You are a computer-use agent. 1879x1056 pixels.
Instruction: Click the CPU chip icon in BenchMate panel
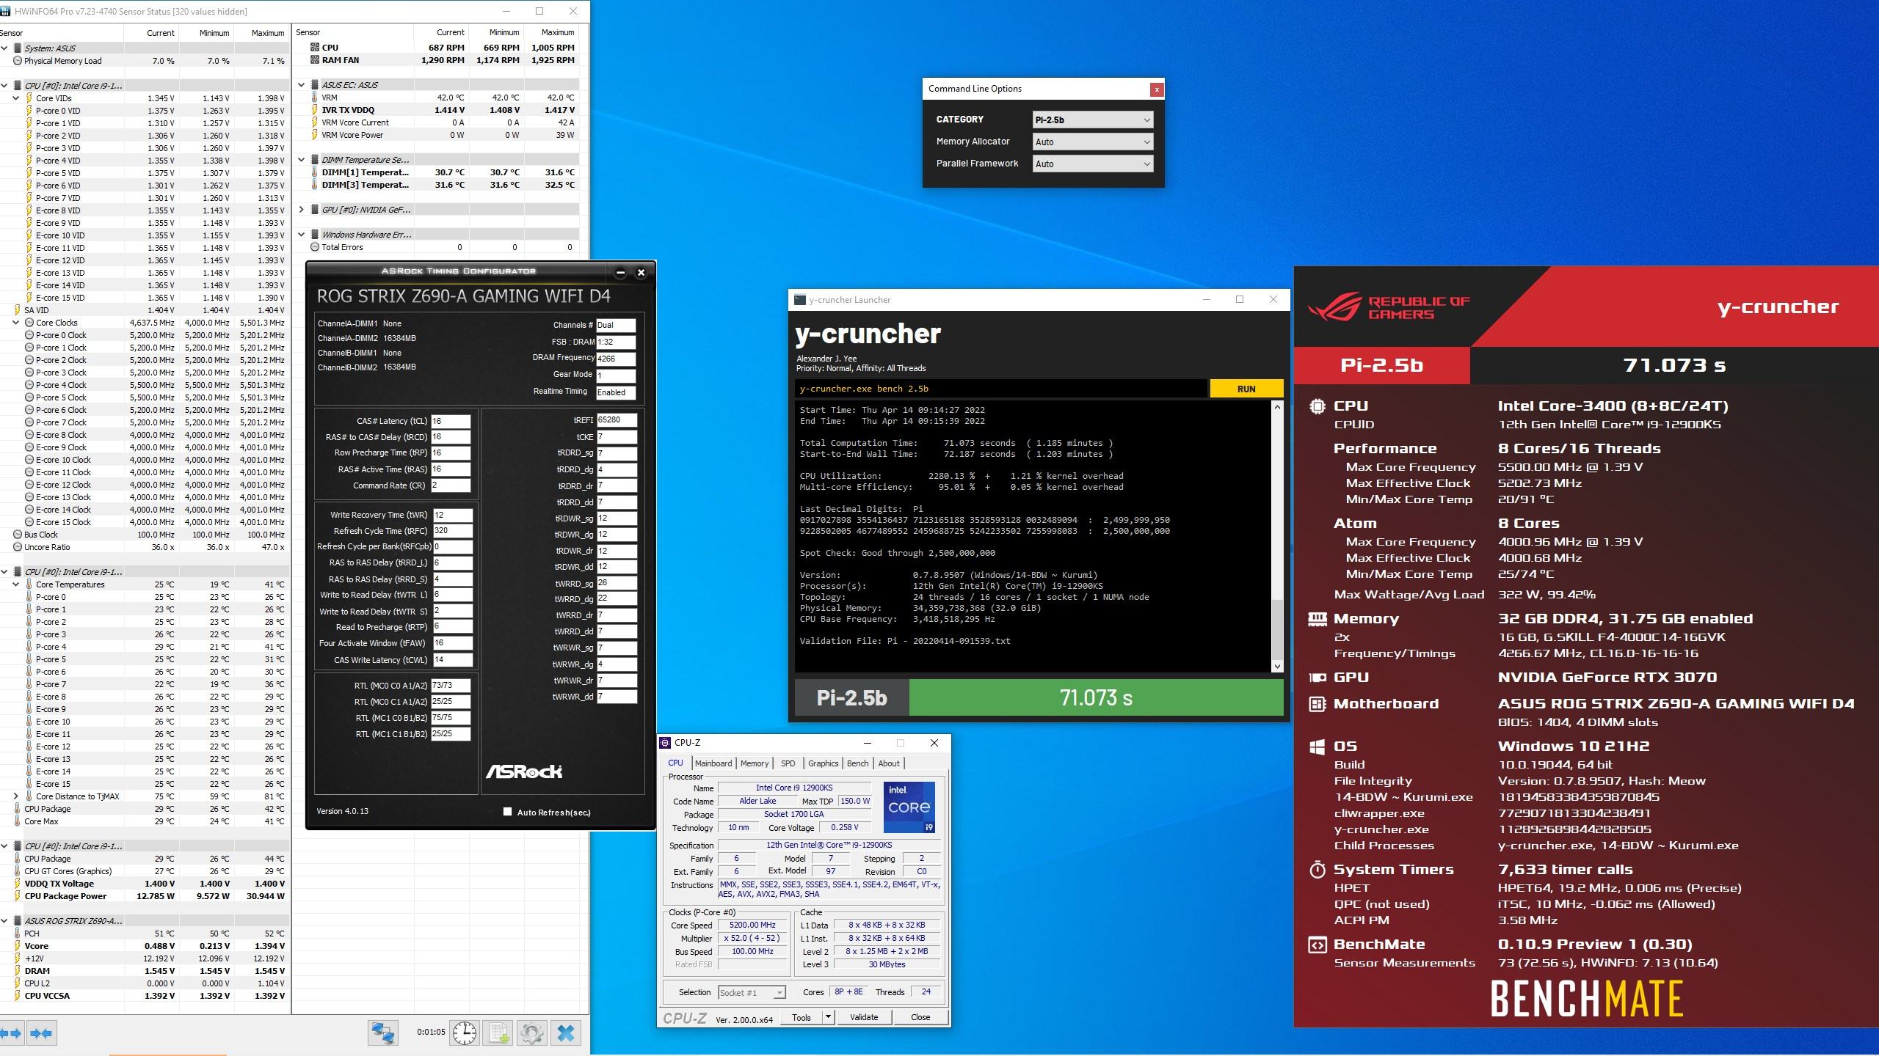1318,406
